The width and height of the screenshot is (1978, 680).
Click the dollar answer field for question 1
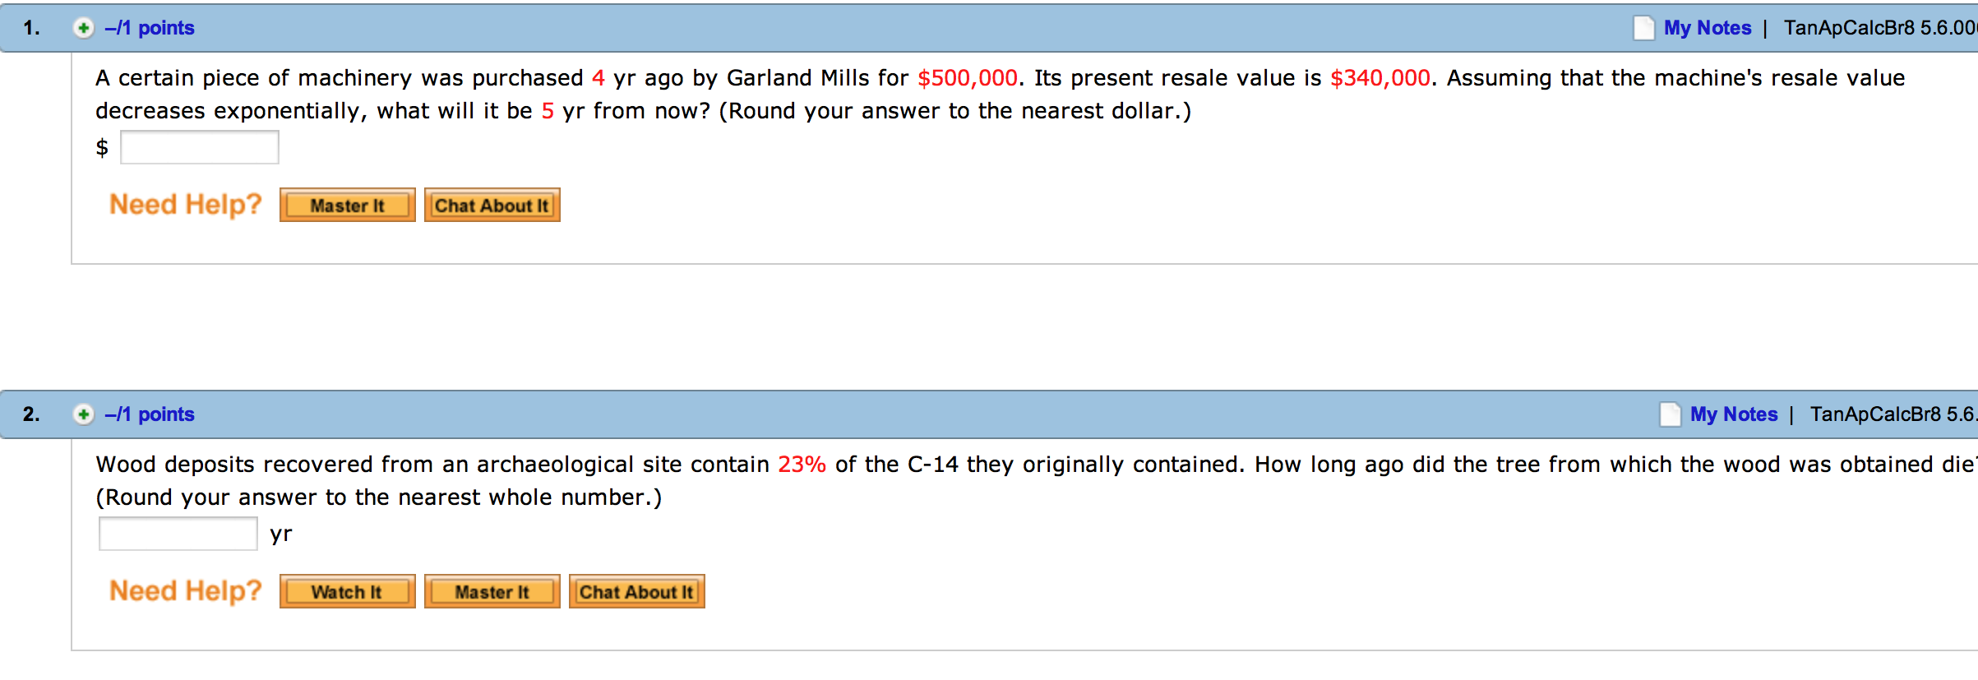[200, 148]
